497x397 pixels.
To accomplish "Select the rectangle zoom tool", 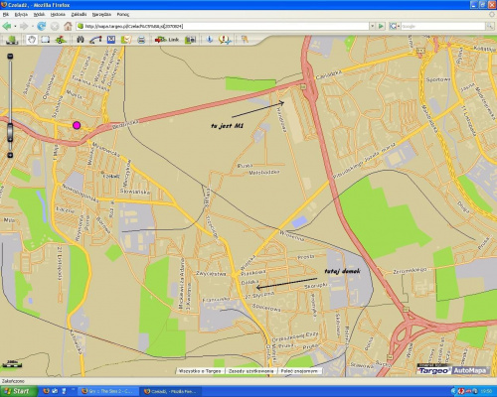I will pyautogui.click(x=45, y=40).
